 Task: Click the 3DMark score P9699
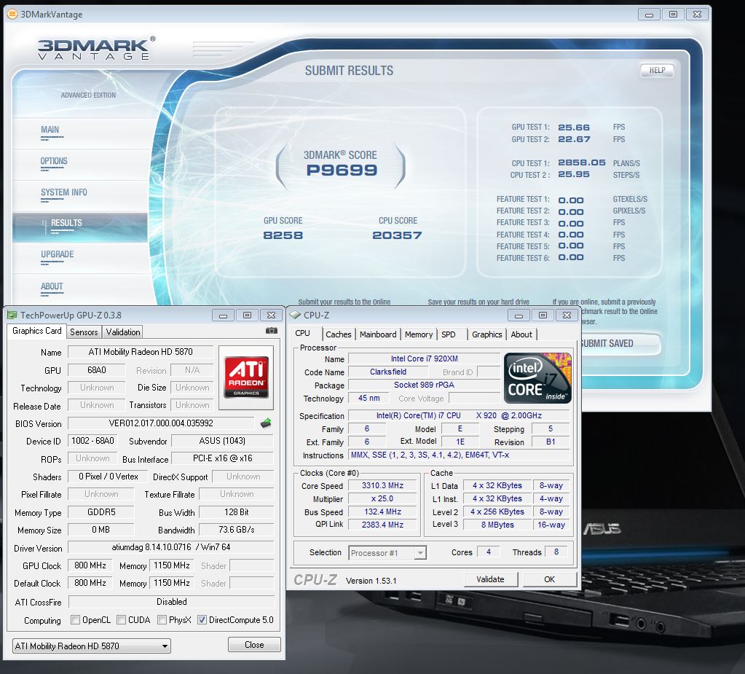point(342,171)
